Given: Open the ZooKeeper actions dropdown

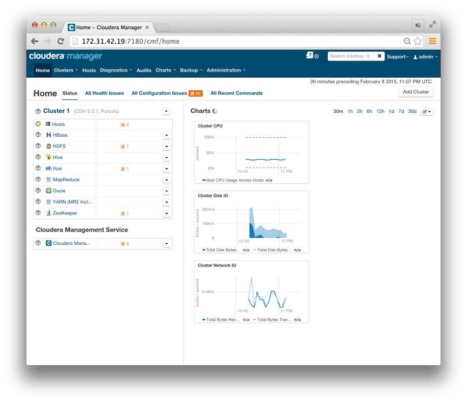Looking at the screenshot, I should pos(166,213).
